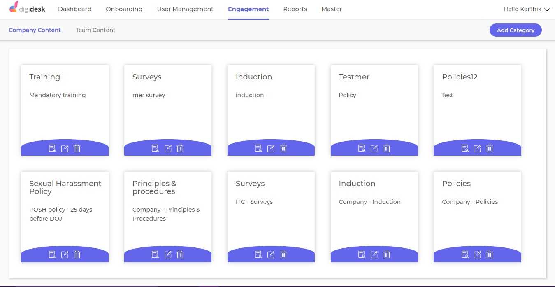Select the Company Content tab
The image size is (555, 287).
point(35,30)
